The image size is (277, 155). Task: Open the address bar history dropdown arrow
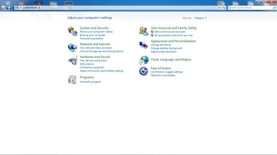click(x=219, y=8)
